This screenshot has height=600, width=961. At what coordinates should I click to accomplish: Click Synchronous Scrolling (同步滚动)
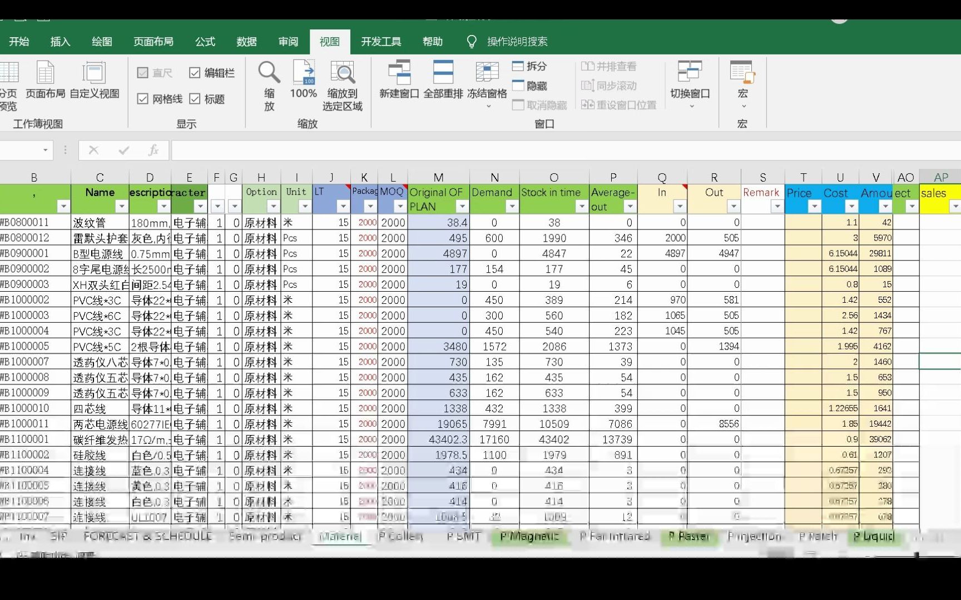tap(609, 86)
